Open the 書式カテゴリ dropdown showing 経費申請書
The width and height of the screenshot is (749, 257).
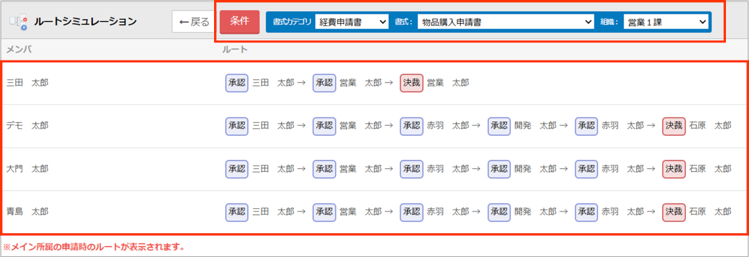point(352,22)
